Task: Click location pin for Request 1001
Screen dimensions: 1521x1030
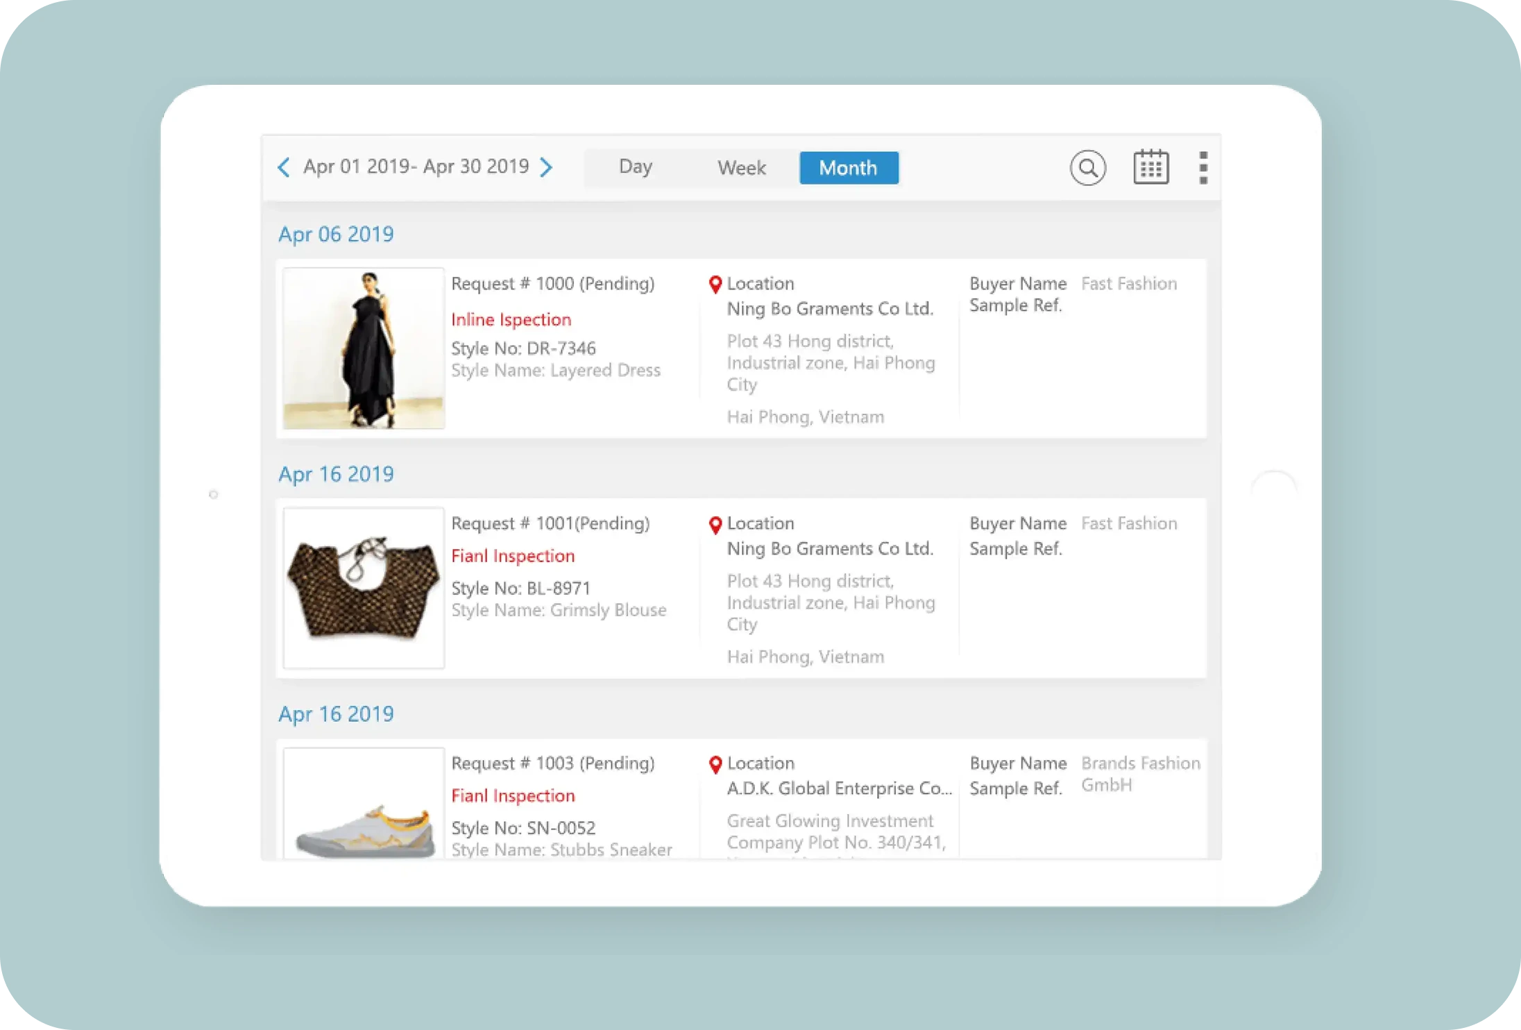Action: click(715, 525)
